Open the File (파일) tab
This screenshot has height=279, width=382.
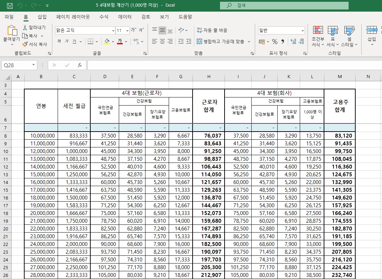point(9,17)
